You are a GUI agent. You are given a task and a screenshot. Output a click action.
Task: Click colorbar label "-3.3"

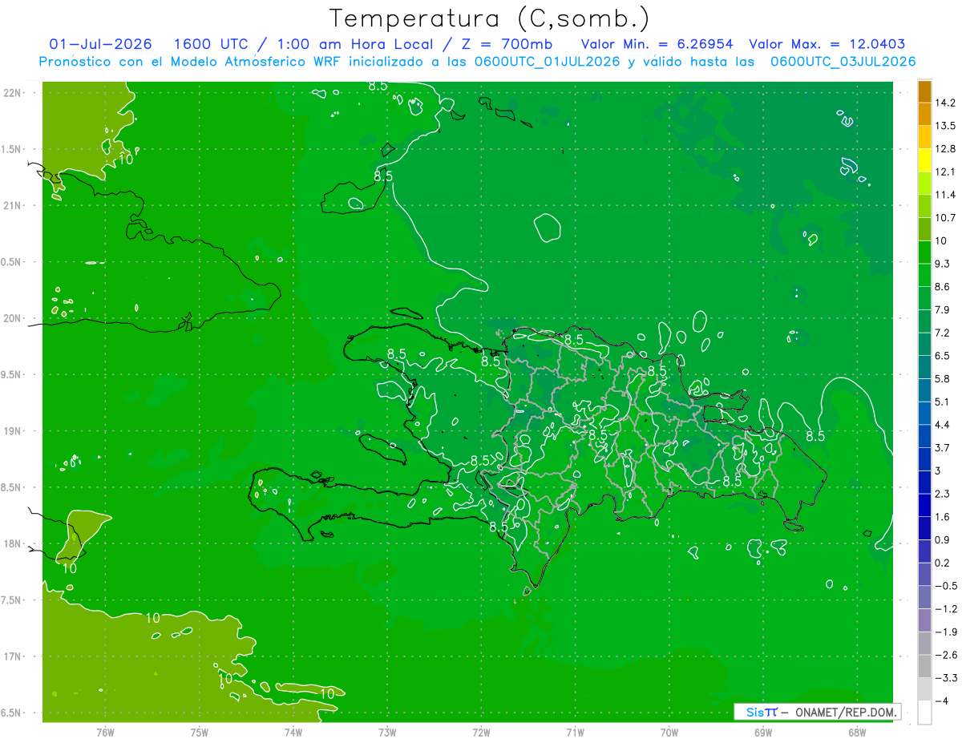coord(945,678)
